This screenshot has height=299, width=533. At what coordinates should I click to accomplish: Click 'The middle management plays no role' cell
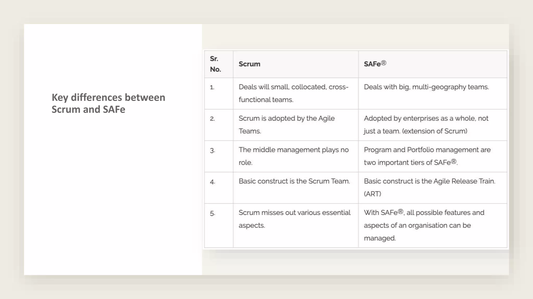293,156
